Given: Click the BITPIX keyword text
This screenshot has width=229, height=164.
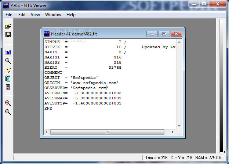Looking at the screenshot, I should [x=52, y=47].
